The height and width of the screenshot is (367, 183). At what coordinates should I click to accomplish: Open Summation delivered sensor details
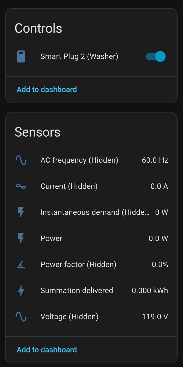pos(77,290)
